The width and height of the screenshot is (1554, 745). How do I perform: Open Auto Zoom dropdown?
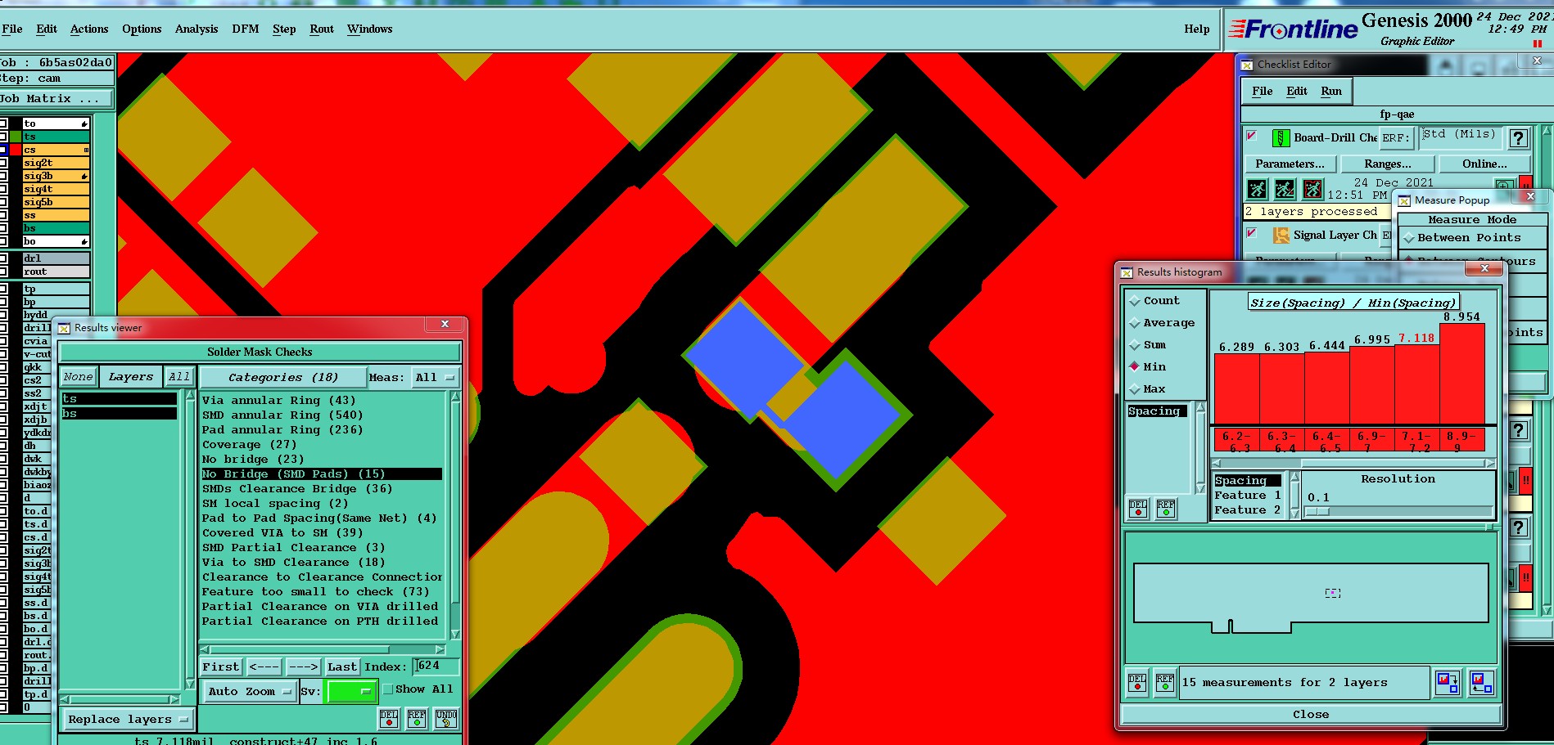pyautogui.click(x=250, y=692)
